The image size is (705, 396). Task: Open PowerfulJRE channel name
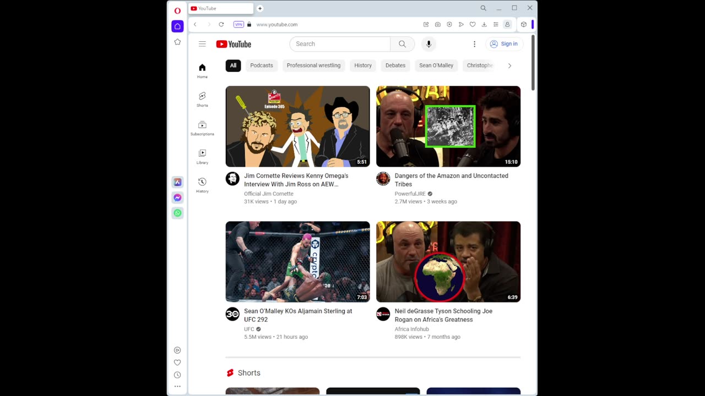(410, 194)
